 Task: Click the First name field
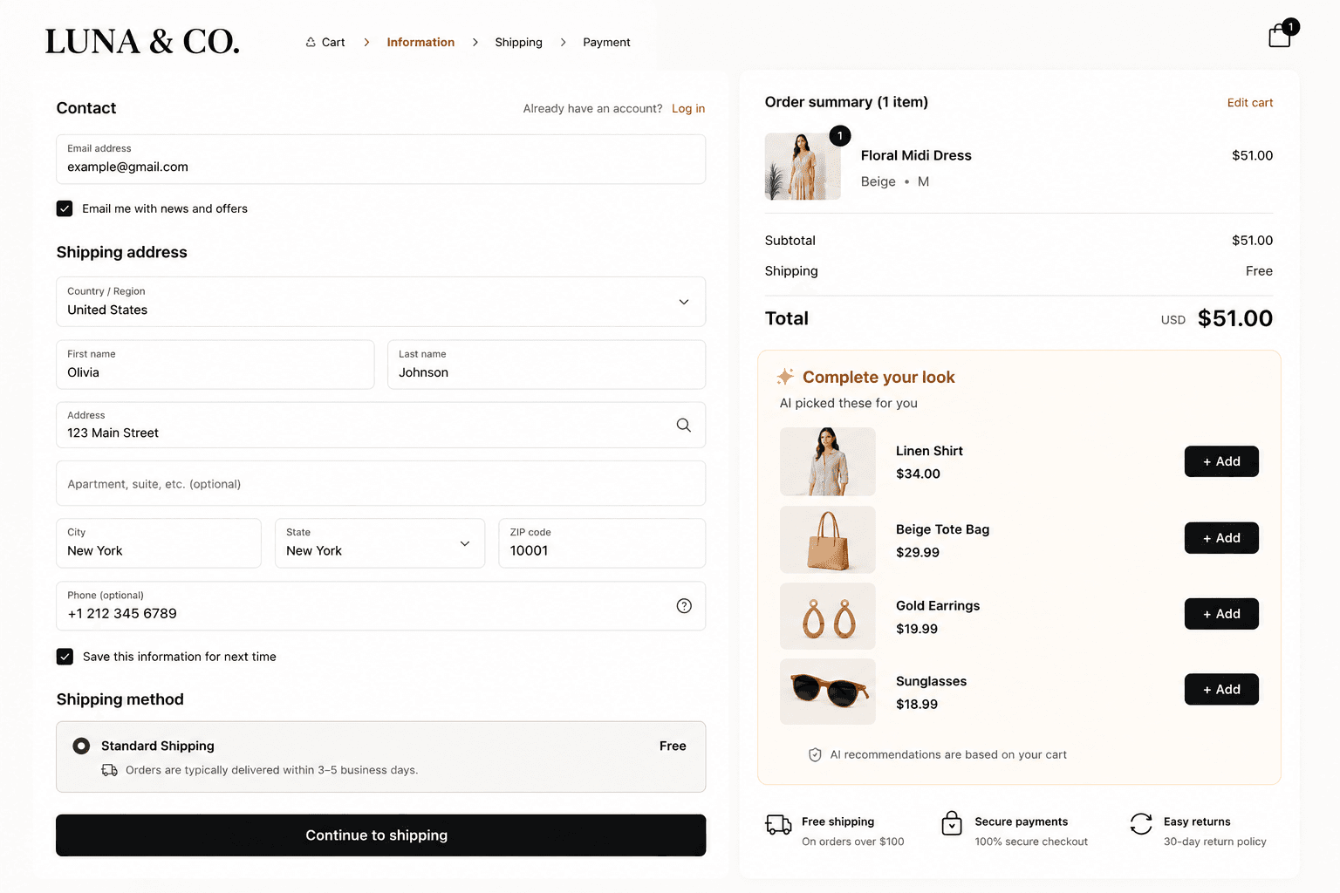pyautogui.click(x=215, y=365)
